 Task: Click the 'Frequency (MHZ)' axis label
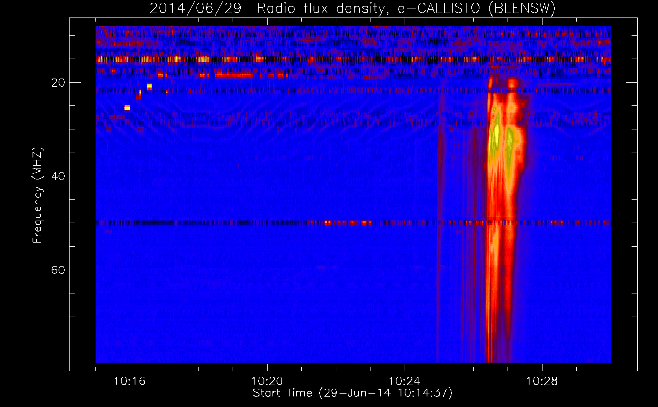pos(37,195)
